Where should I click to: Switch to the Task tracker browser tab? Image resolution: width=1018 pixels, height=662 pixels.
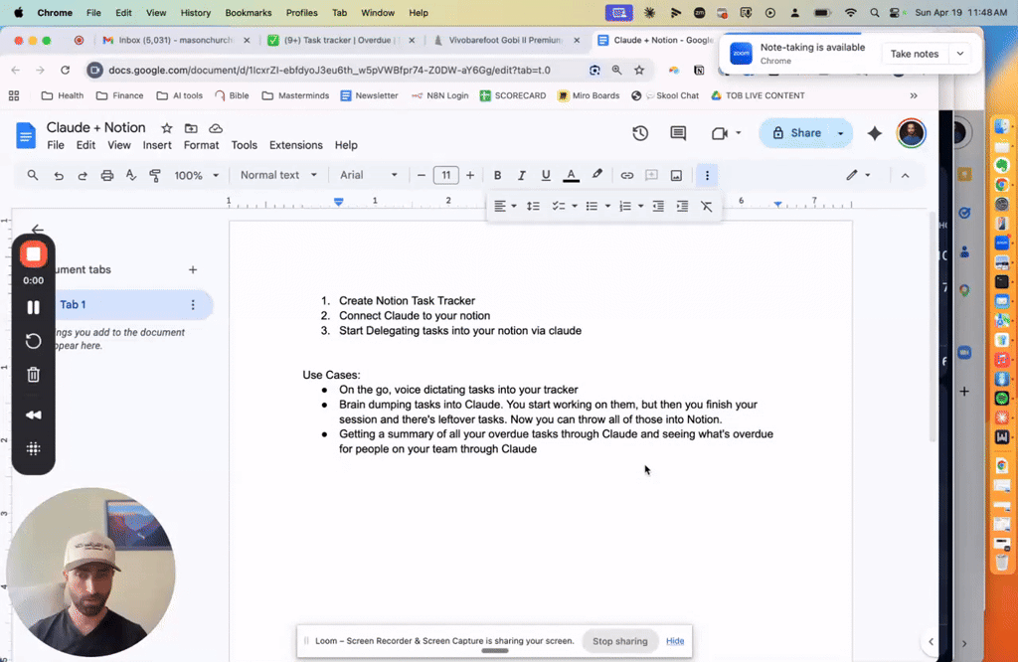pyautogui.click(x=340, y=40)
